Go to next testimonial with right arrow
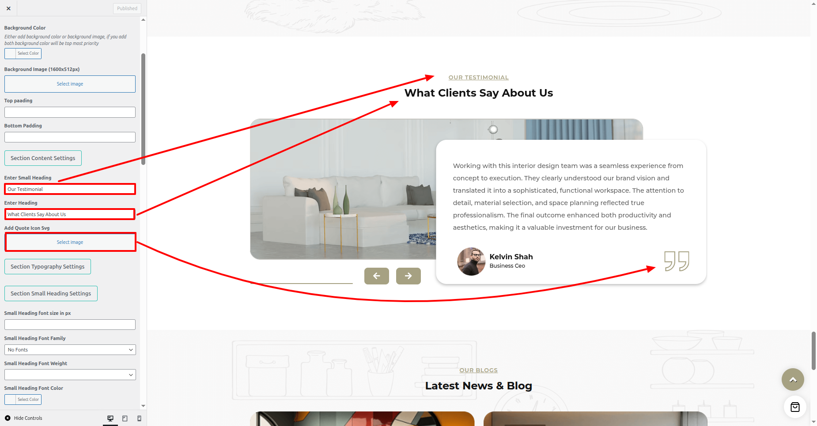The width and height of the screenshot is (817, 426). click(408, 276)
